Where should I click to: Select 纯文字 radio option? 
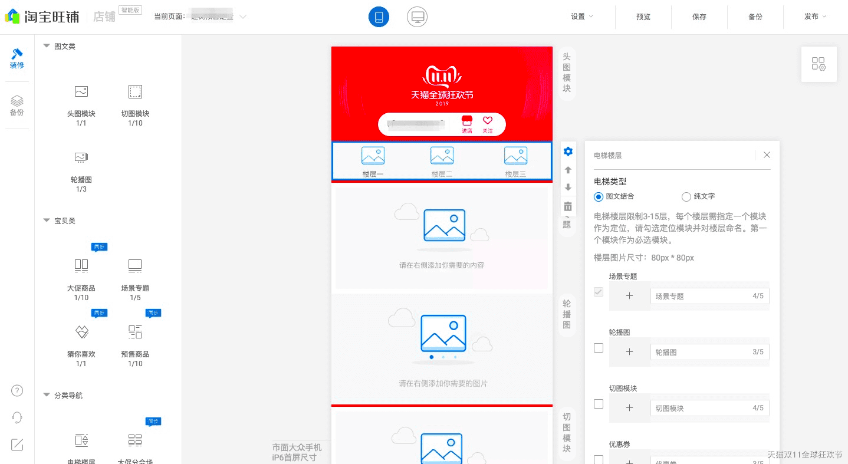coord(686,196)
